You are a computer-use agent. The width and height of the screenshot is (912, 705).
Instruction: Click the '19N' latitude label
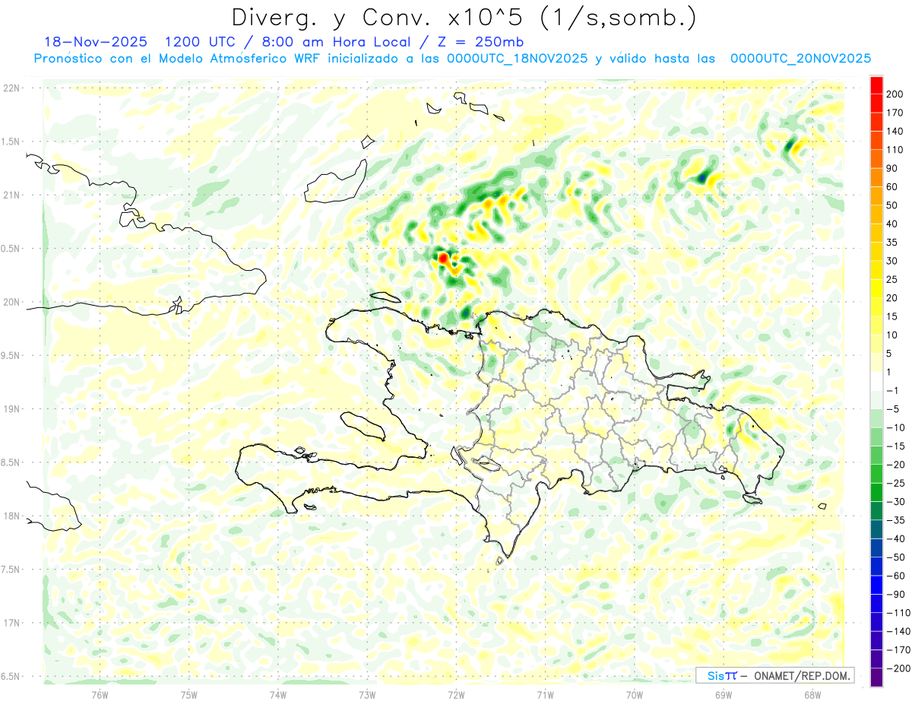(11, 409)
